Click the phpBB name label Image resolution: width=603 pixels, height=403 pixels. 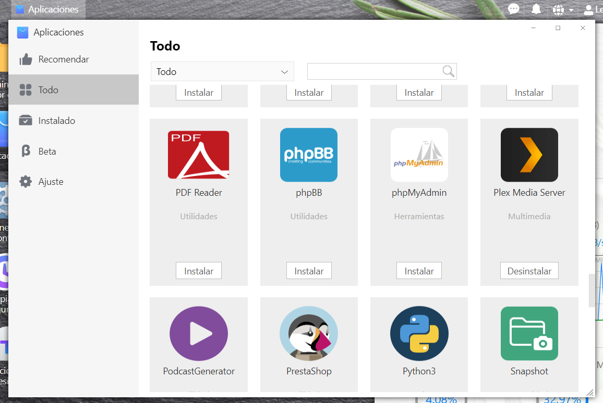click(x=309, y=192)
